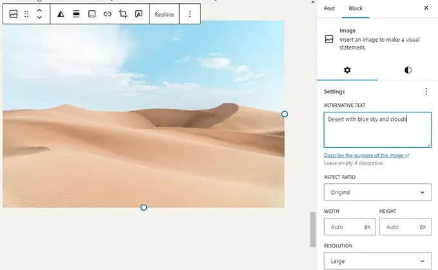The width and height of the screenshot is (438, 270).
Task: Click the Replace button
Action: 164,14
